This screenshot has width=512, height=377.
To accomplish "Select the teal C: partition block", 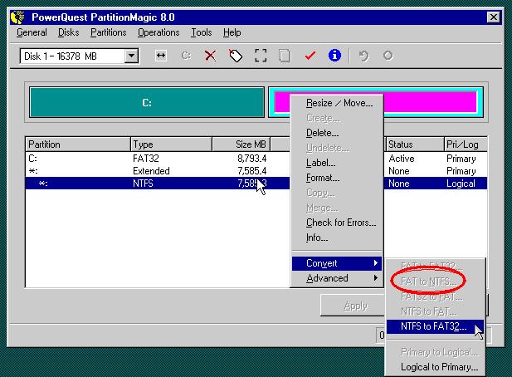I will [x=147, y=103].
